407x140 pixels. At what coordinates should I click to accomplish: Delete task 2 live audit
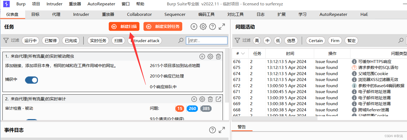point(210,99)
